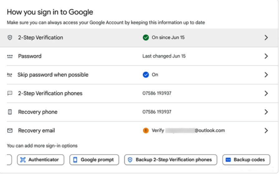Viewport: 280px width, 176px height.
Task: Open Recovery phone via its chevron
Action: 266,112
